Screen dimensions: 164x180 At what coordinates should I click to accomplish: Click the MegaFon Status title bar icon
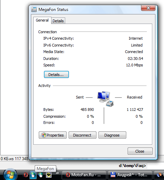coord(34,10)
